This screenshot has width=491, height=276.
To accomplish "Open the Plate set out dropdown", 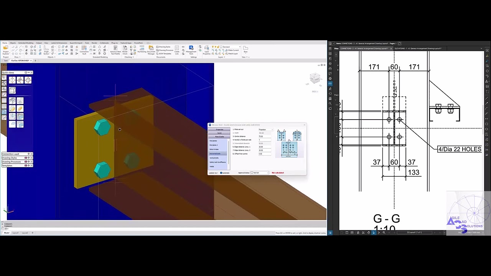I will click(x=265, y=130).
